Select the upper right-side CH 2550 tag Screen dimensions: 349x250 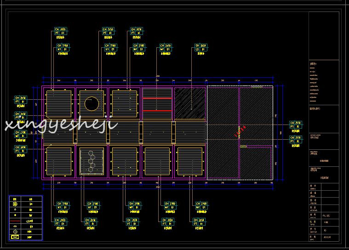coord(295,125)
